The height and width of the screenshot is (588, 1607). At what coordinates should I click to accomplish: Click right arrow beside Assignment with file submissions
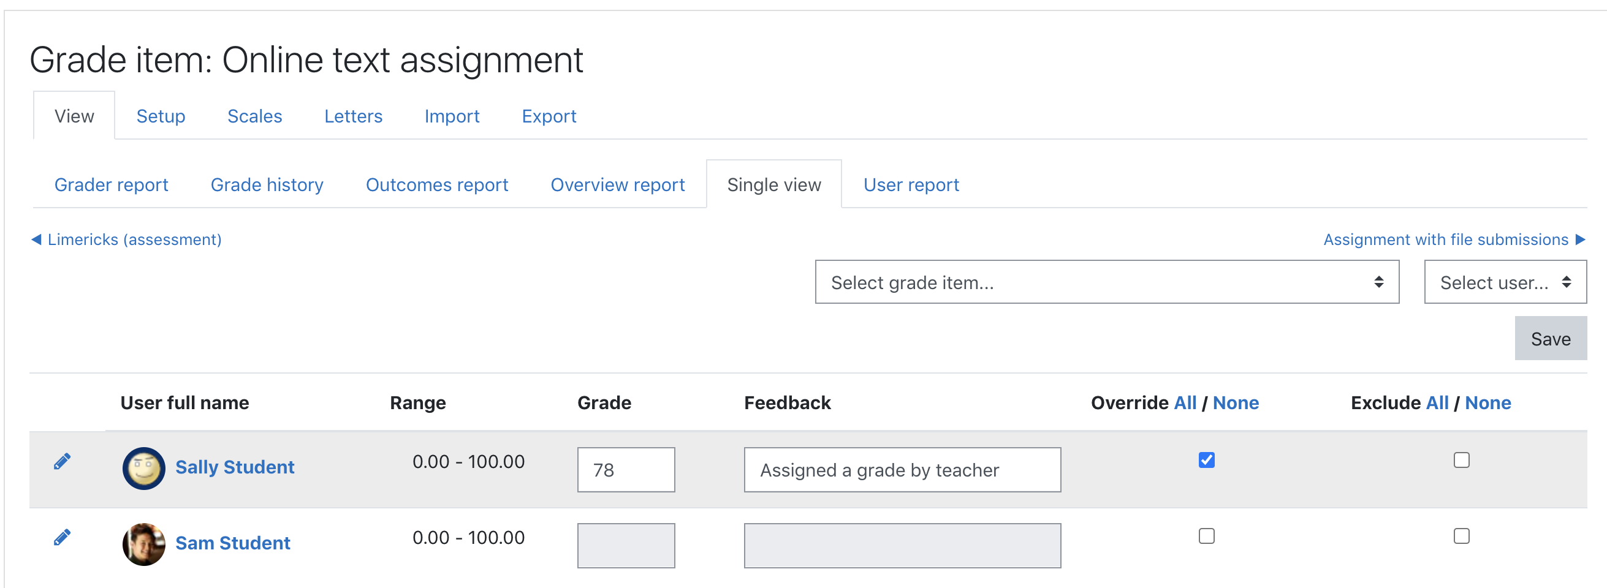click(1580, 239)
